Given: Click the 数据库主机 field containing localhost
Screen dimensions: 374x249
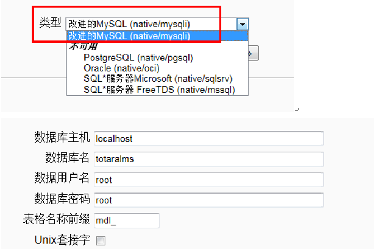Looking at the screenshot, I should [x=209, y=138].
